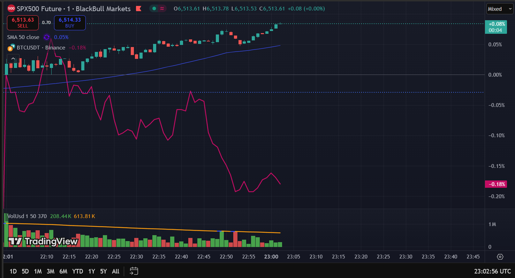Click the 23:02:56 UTC timezone clock
This screenshot has width=515, height=278.
(x=492, y=271)
